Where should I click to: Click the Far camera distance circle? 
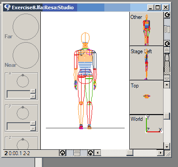coord(26,27)
